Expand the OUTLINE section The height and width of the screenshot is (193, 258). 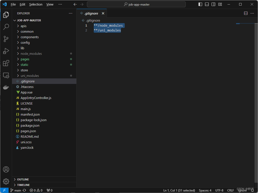23,179
